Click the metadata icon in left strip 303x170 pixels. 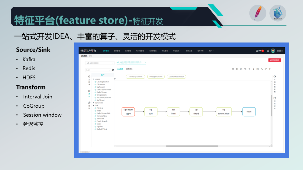89,77
